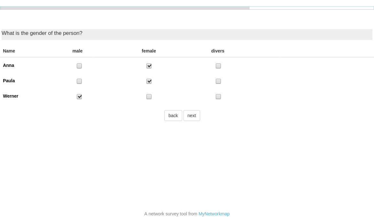Click the survey progress bar
The width and height of the screenshot is (374, 217).
(x=187, y=8)
